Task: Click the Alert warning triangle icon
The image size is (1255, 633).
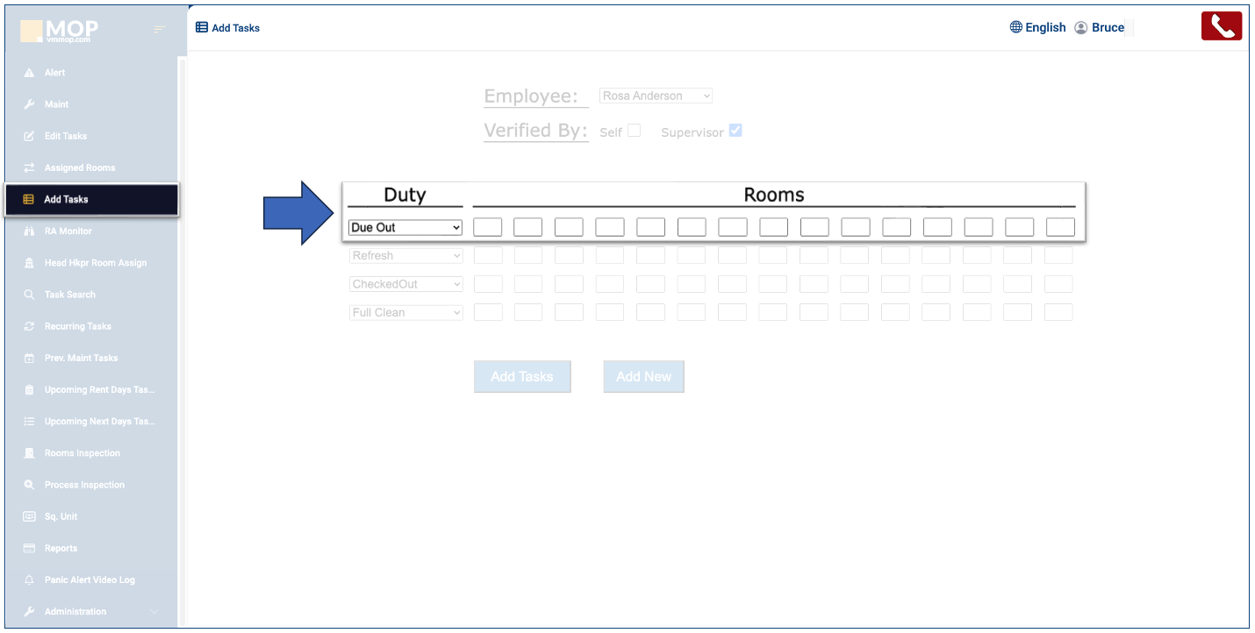Action: (x=29, y=73)
